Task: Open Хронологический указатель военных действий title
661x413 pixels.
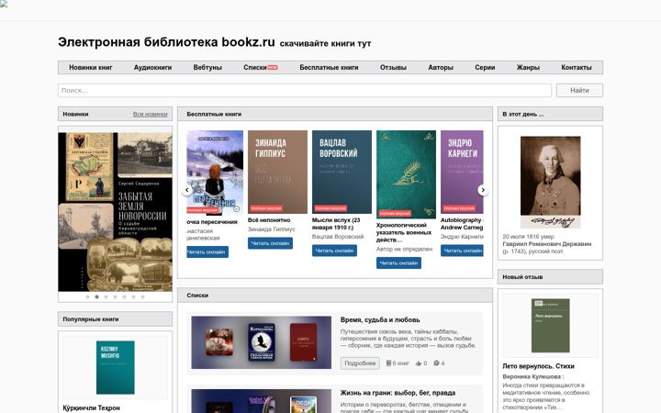Action: click(x=404, y=232)
